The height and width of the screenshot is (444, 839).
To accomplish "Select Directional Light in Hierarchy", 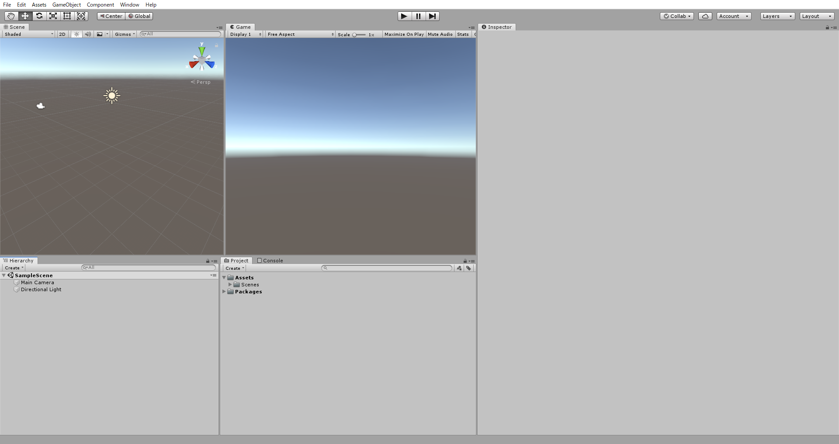I will pos(41,289).
